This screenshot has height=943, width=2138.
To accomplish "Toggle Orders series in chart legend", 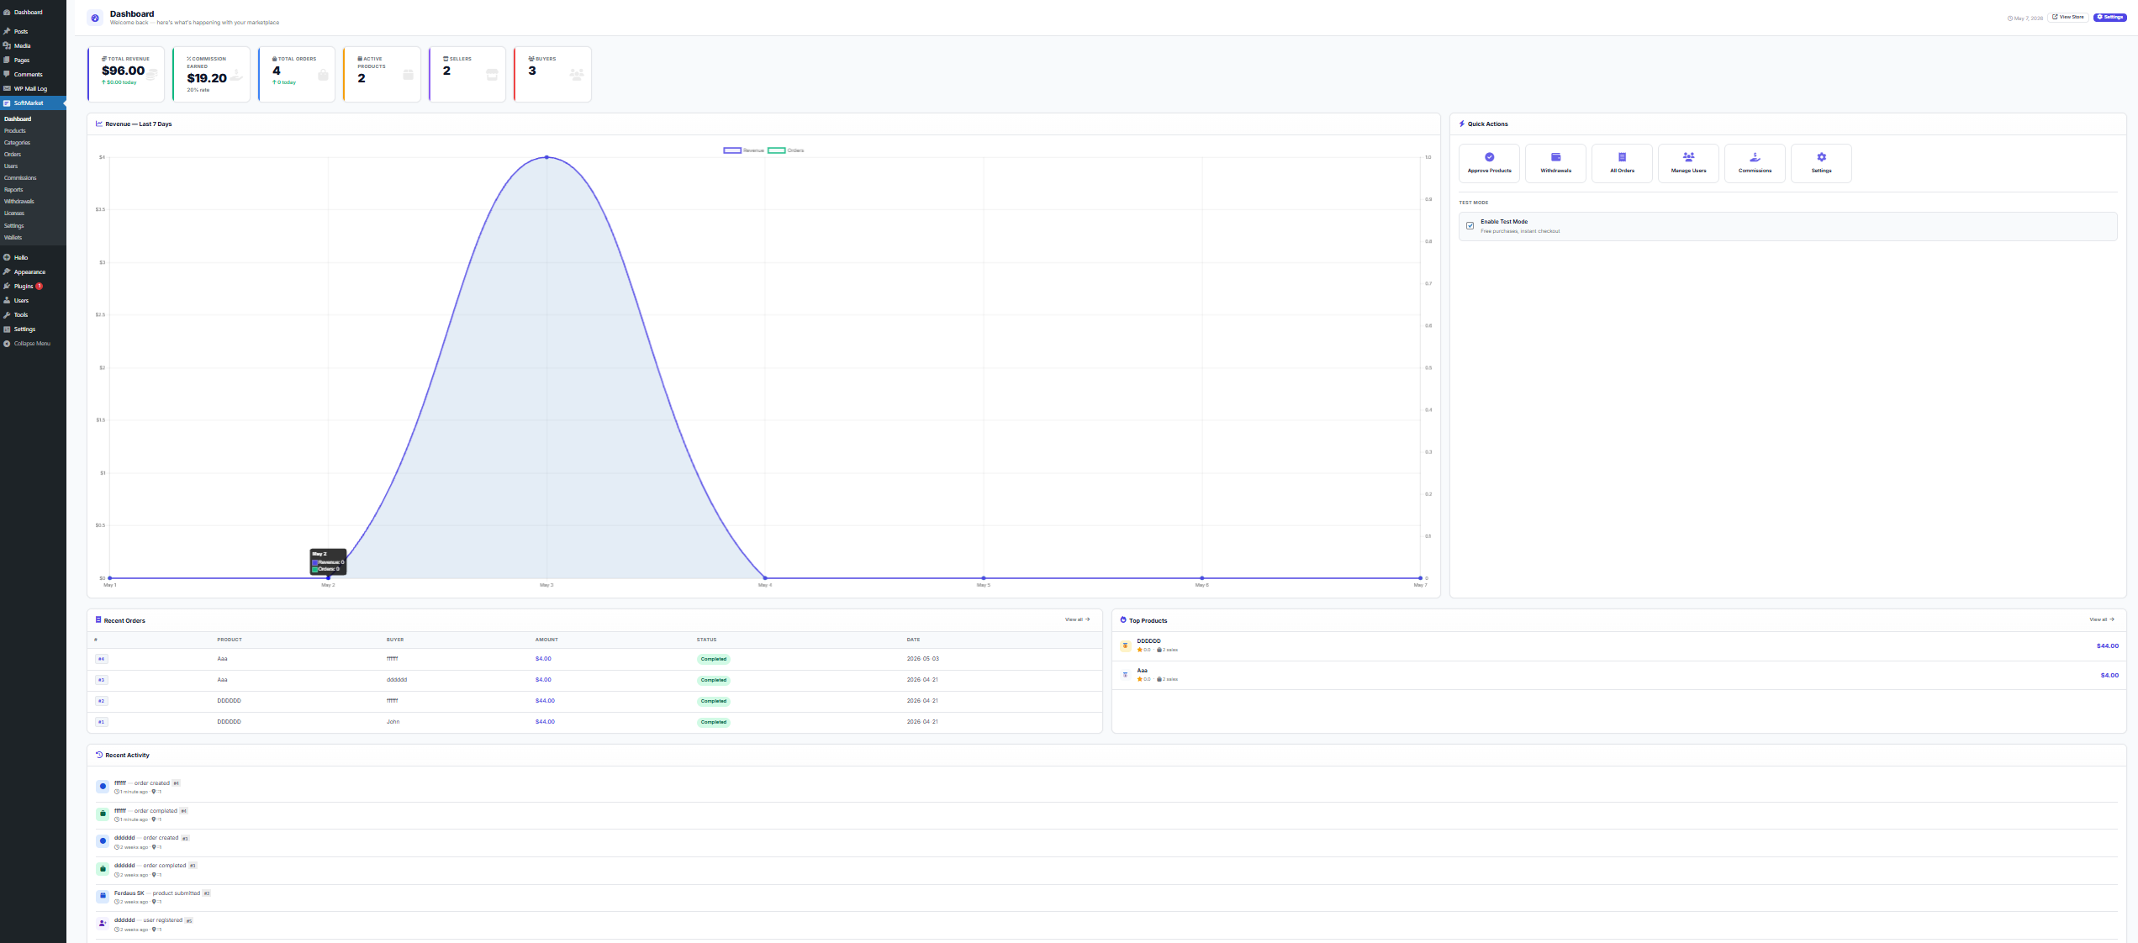I will (x=786, y=150).
